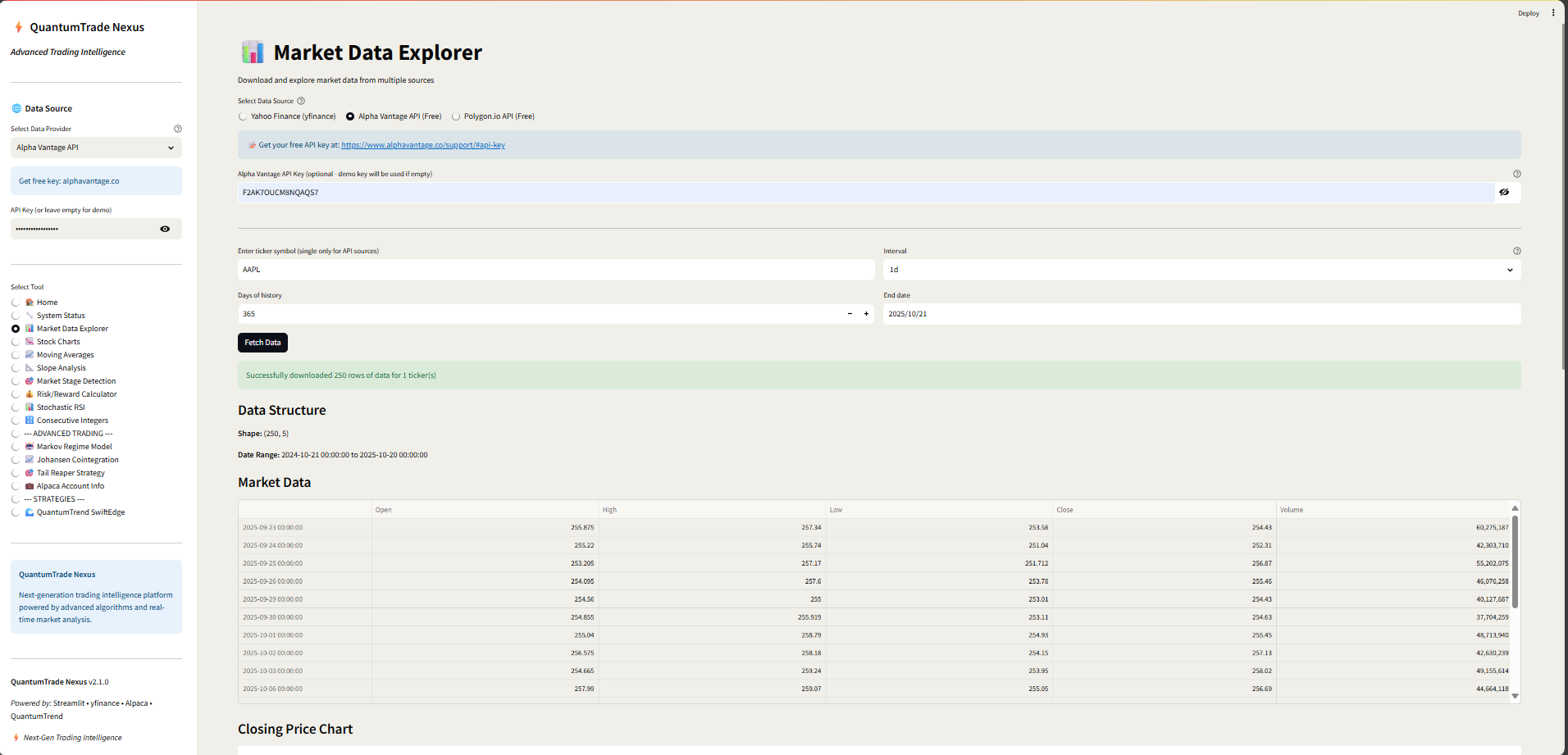
Task: Select the Moving Averages tool
Action: (x=52, y=355)
